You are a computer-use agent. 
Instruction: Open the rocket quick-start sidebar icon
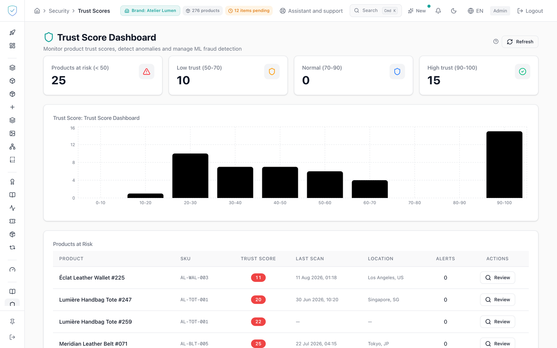(12, 32)
